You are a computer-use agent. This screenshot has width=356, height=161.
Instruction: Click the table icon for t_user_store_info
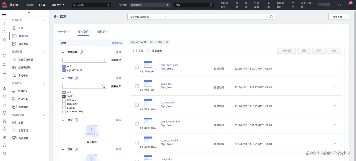[x=148, y=140]
